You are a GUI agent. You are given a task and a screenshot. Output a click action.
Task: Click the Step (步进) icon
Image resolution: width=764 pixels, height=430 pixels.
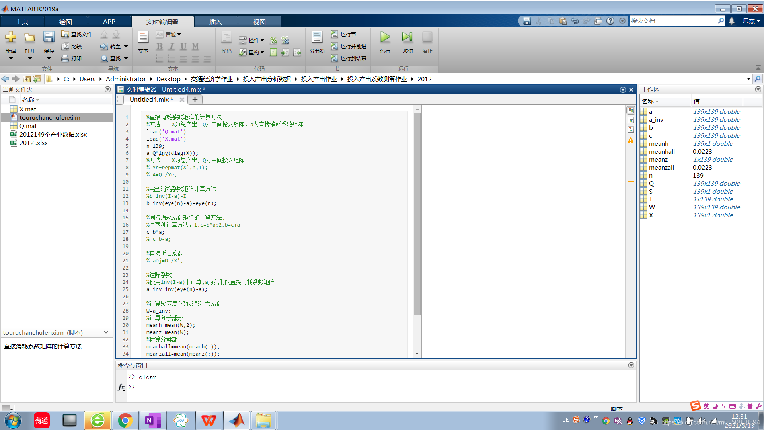pyautogui.click(x=407, y=37)
